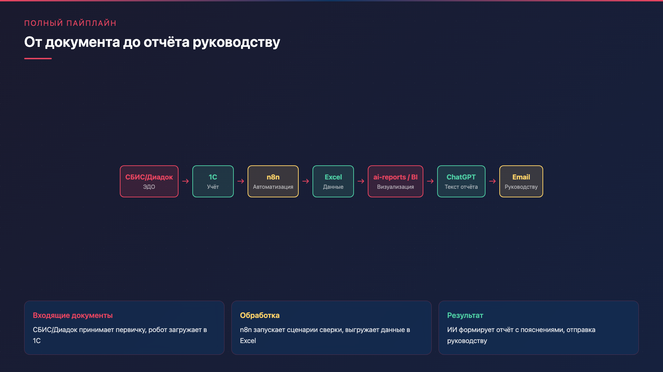
Task: Click the gradient bar at the top edge
Action: [331, 1]
